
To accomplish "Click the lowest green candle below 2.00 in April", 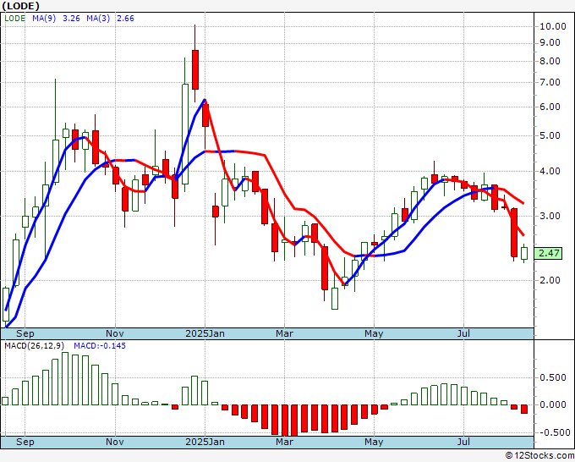I will pos(335,299).
